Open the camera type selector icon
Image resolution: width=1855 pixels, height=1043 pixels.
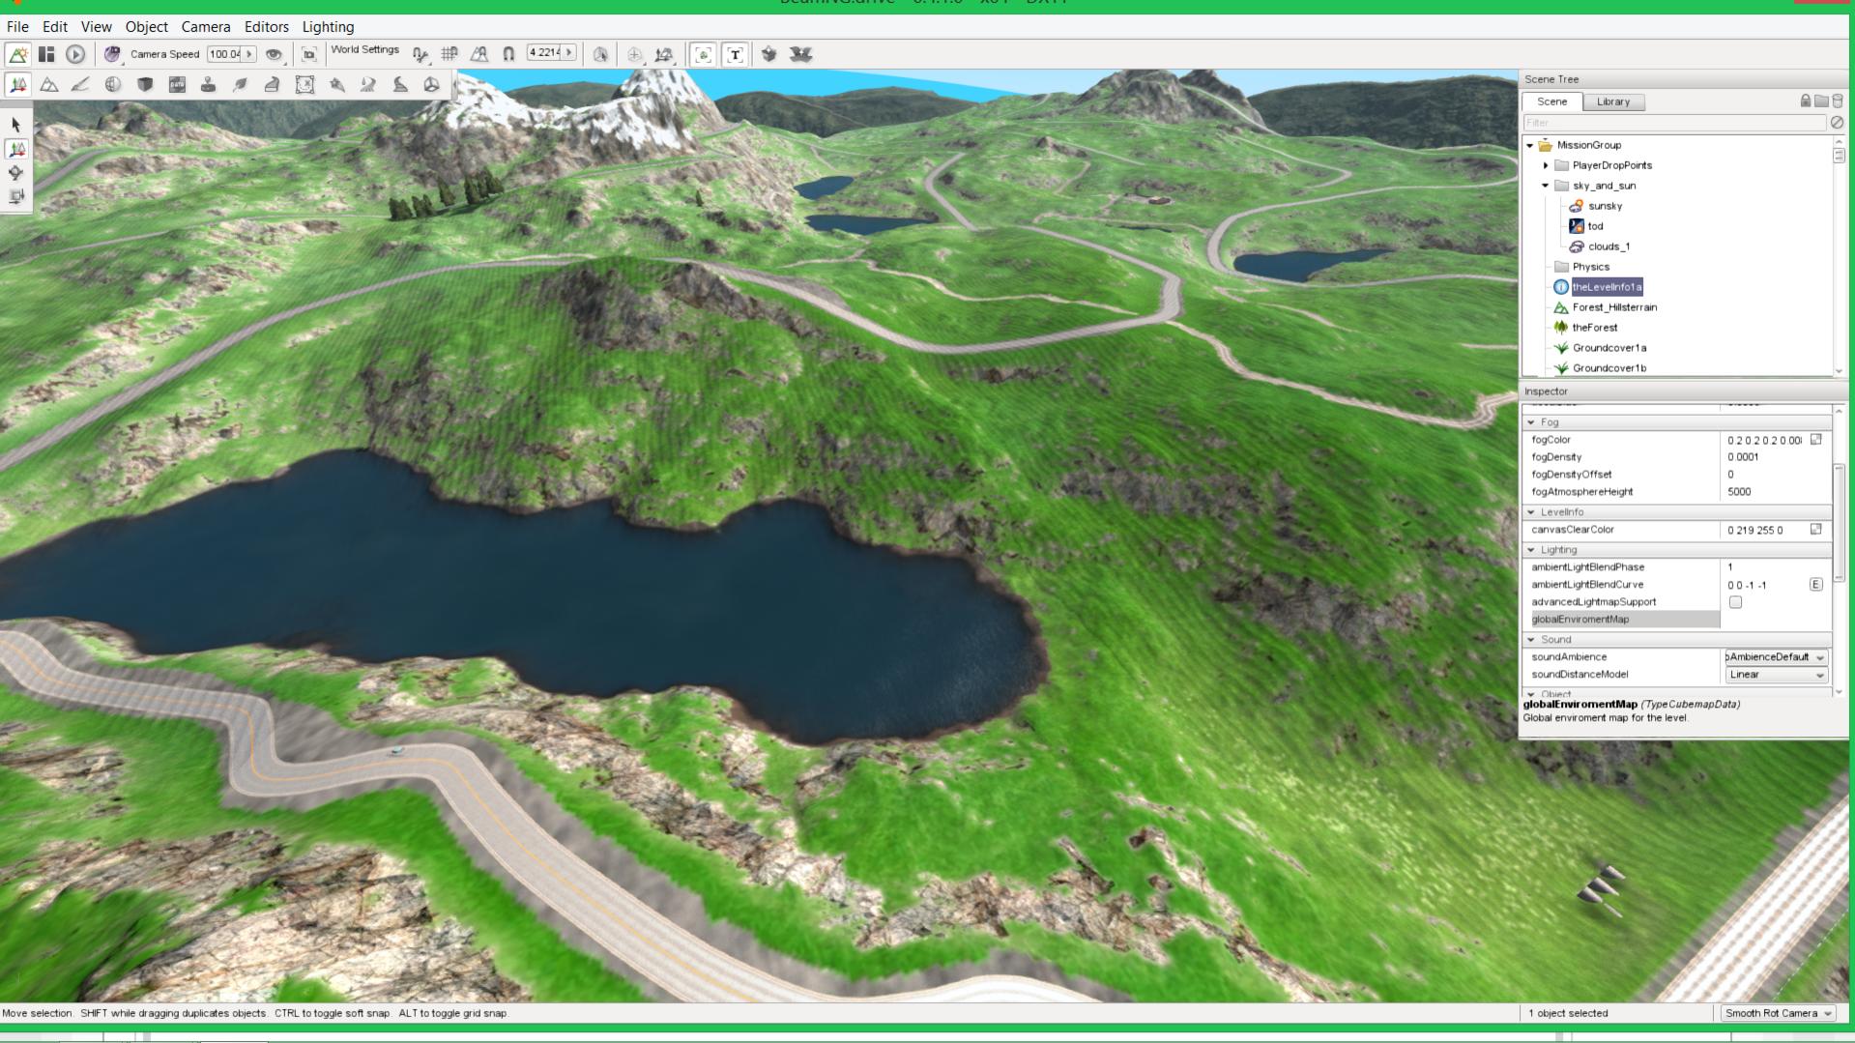[x=113, y=54]
